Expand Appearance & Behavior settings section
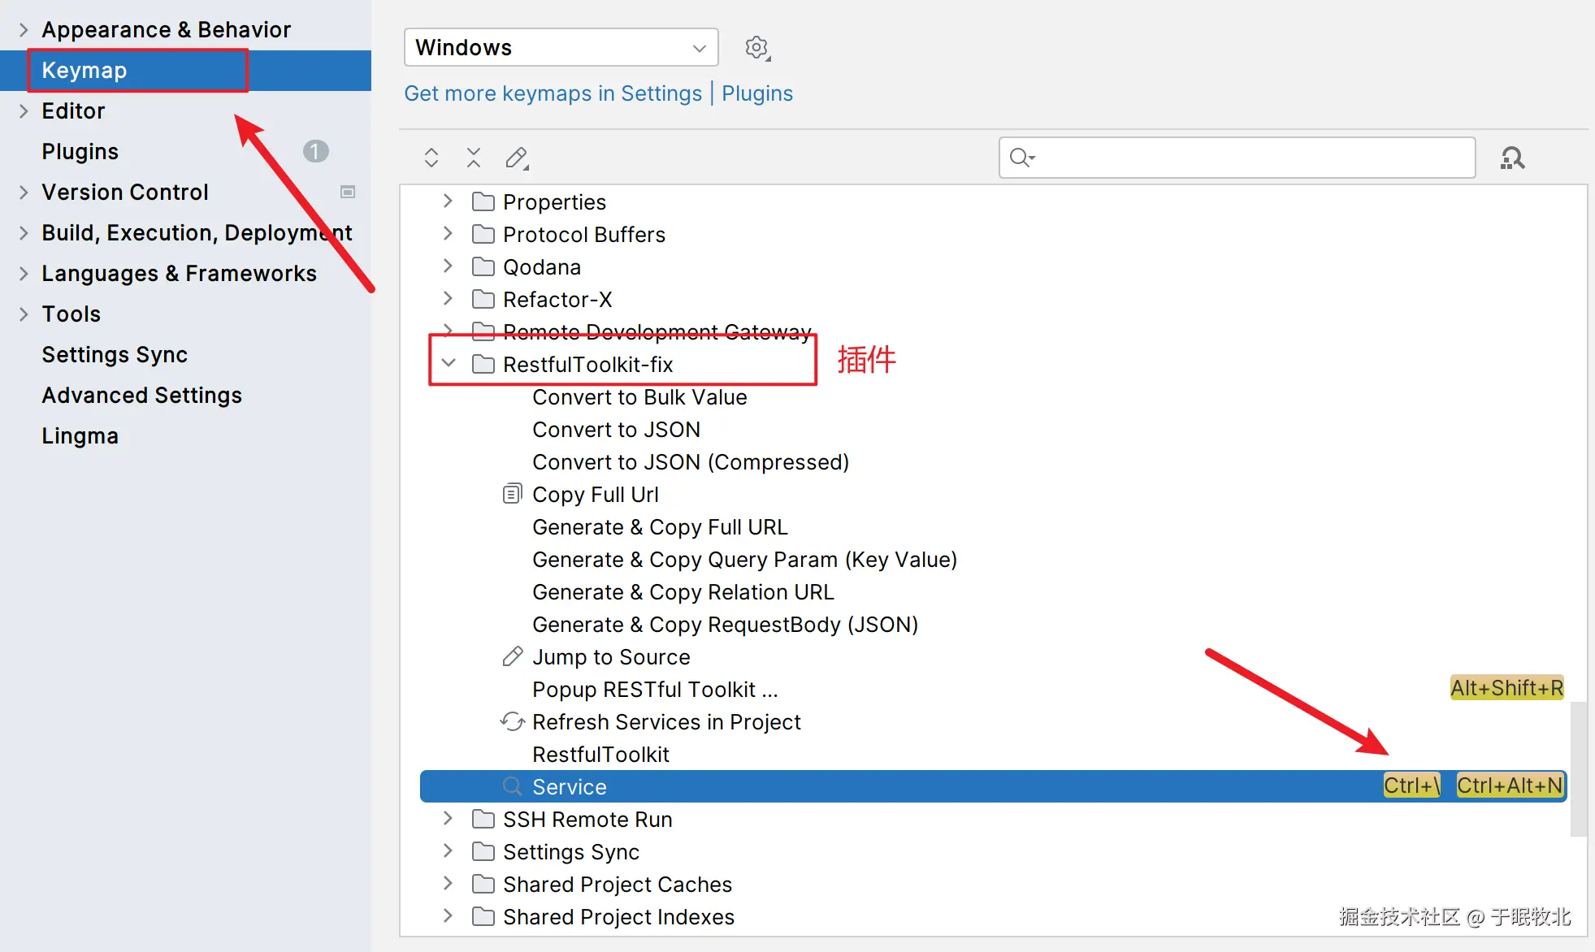Image resolution: width=1595 pixels, height=952 pixels. click(24, 30)
